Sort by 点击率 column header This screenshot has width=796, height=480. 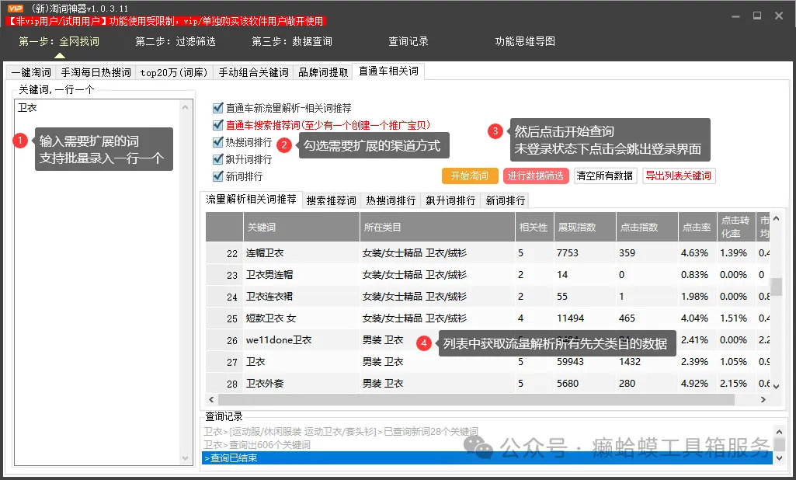click(x=697, y=227)
